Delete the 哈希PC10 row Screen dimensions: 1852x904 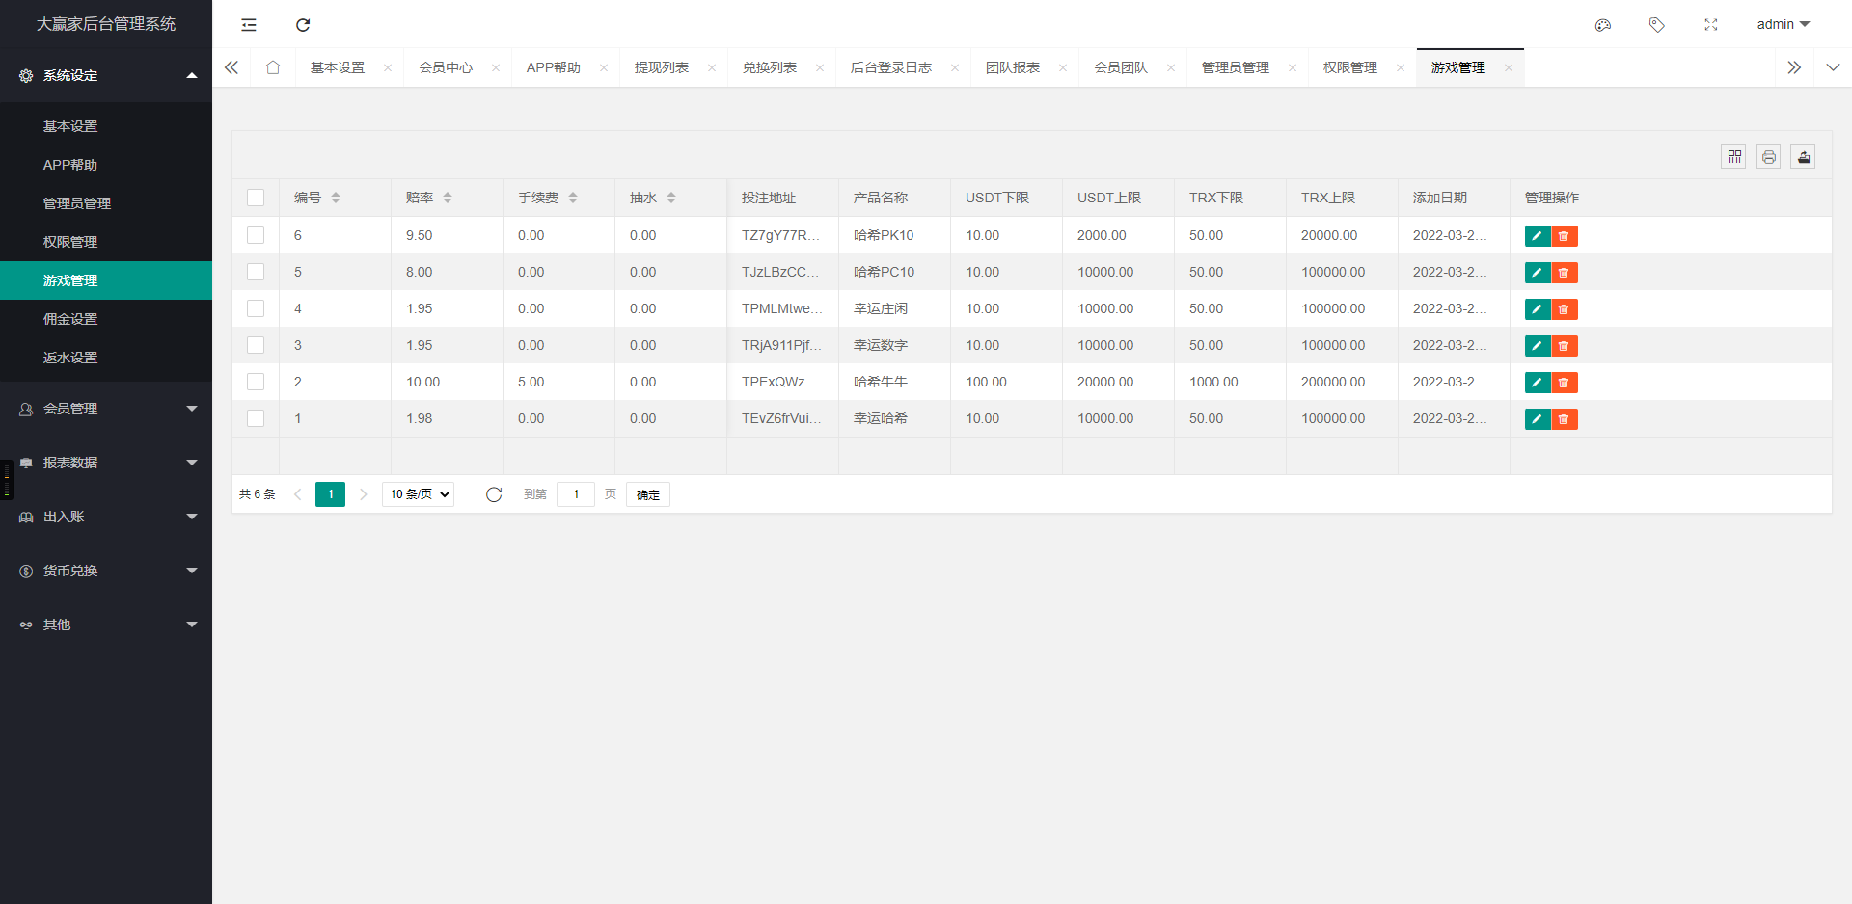pos(1565,273)
